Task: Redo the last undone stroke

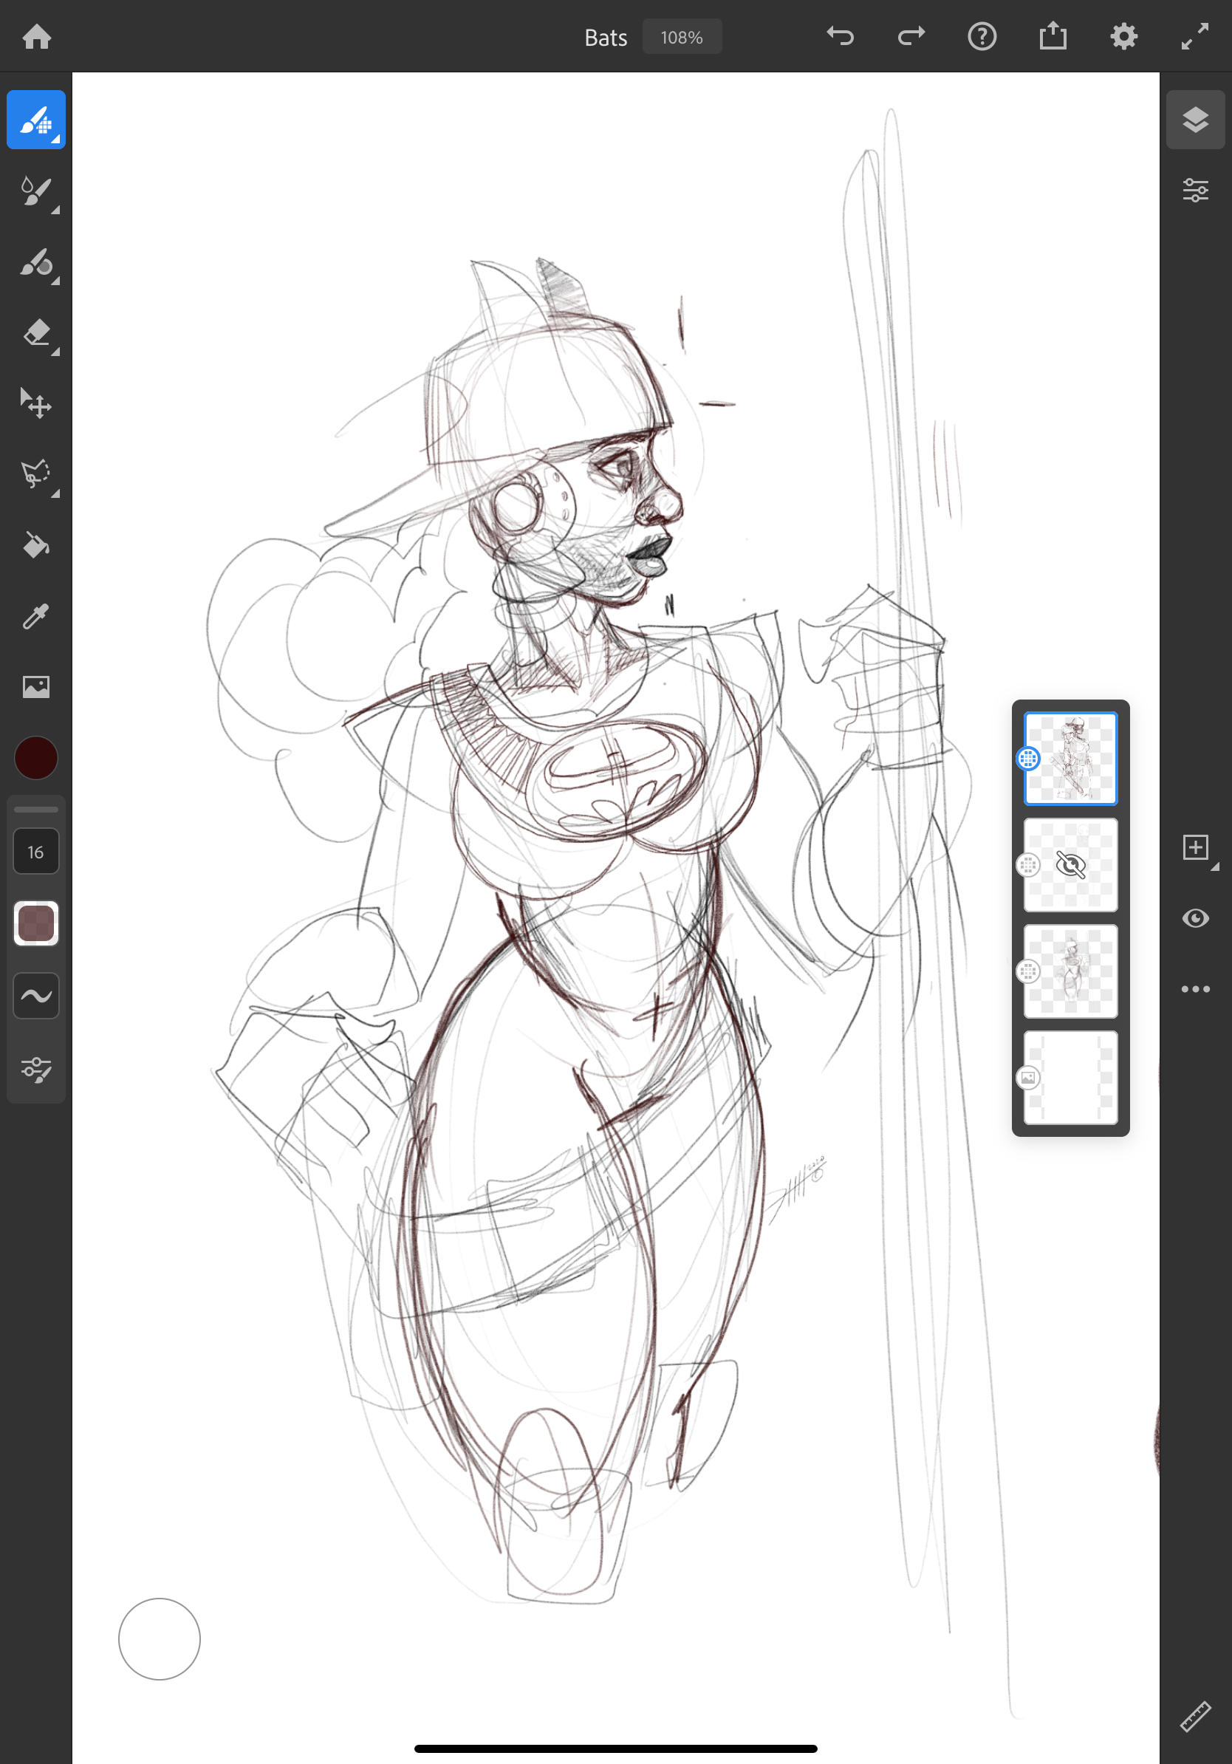Action: [x=911, y=36]
